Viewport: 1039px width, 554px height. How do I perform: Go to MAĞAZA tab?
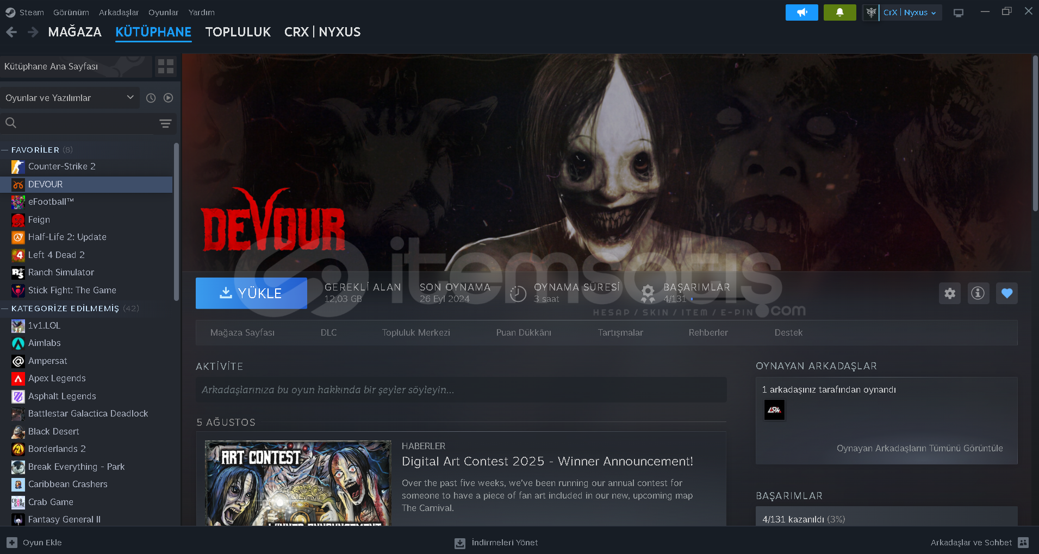[x=74, y=32]
